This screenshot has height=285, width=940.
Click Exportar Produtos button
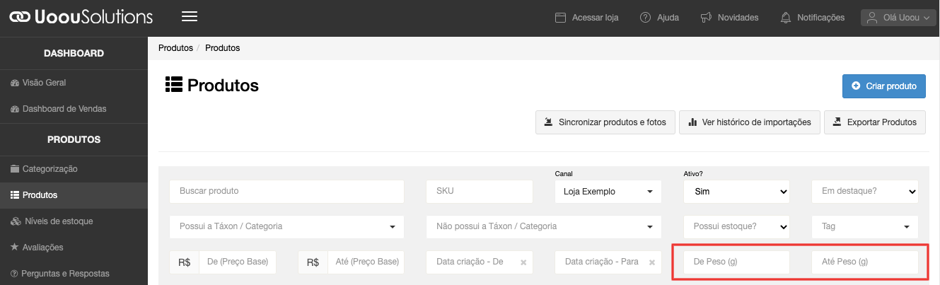875,122
